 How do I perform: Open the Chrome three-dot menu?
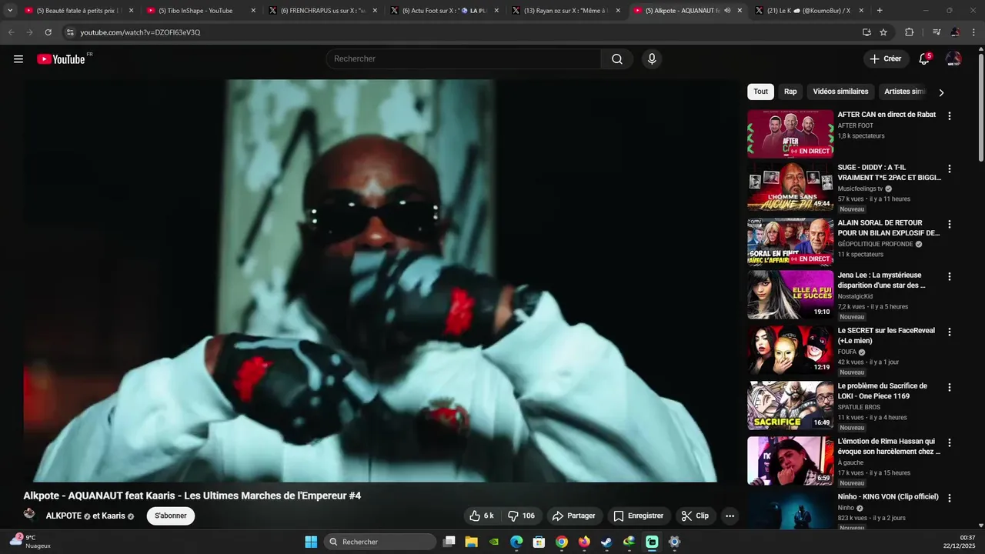[x=973, y=32]
